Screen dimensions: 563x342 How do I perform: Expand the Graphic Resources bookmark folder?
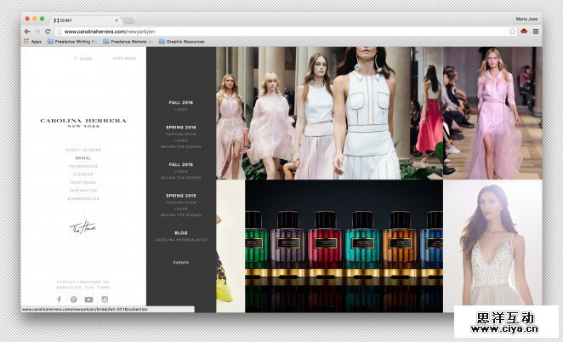181,41
